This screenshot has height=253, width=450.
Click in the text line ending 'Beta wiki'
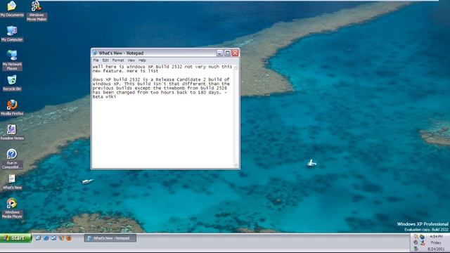[104, 97]
